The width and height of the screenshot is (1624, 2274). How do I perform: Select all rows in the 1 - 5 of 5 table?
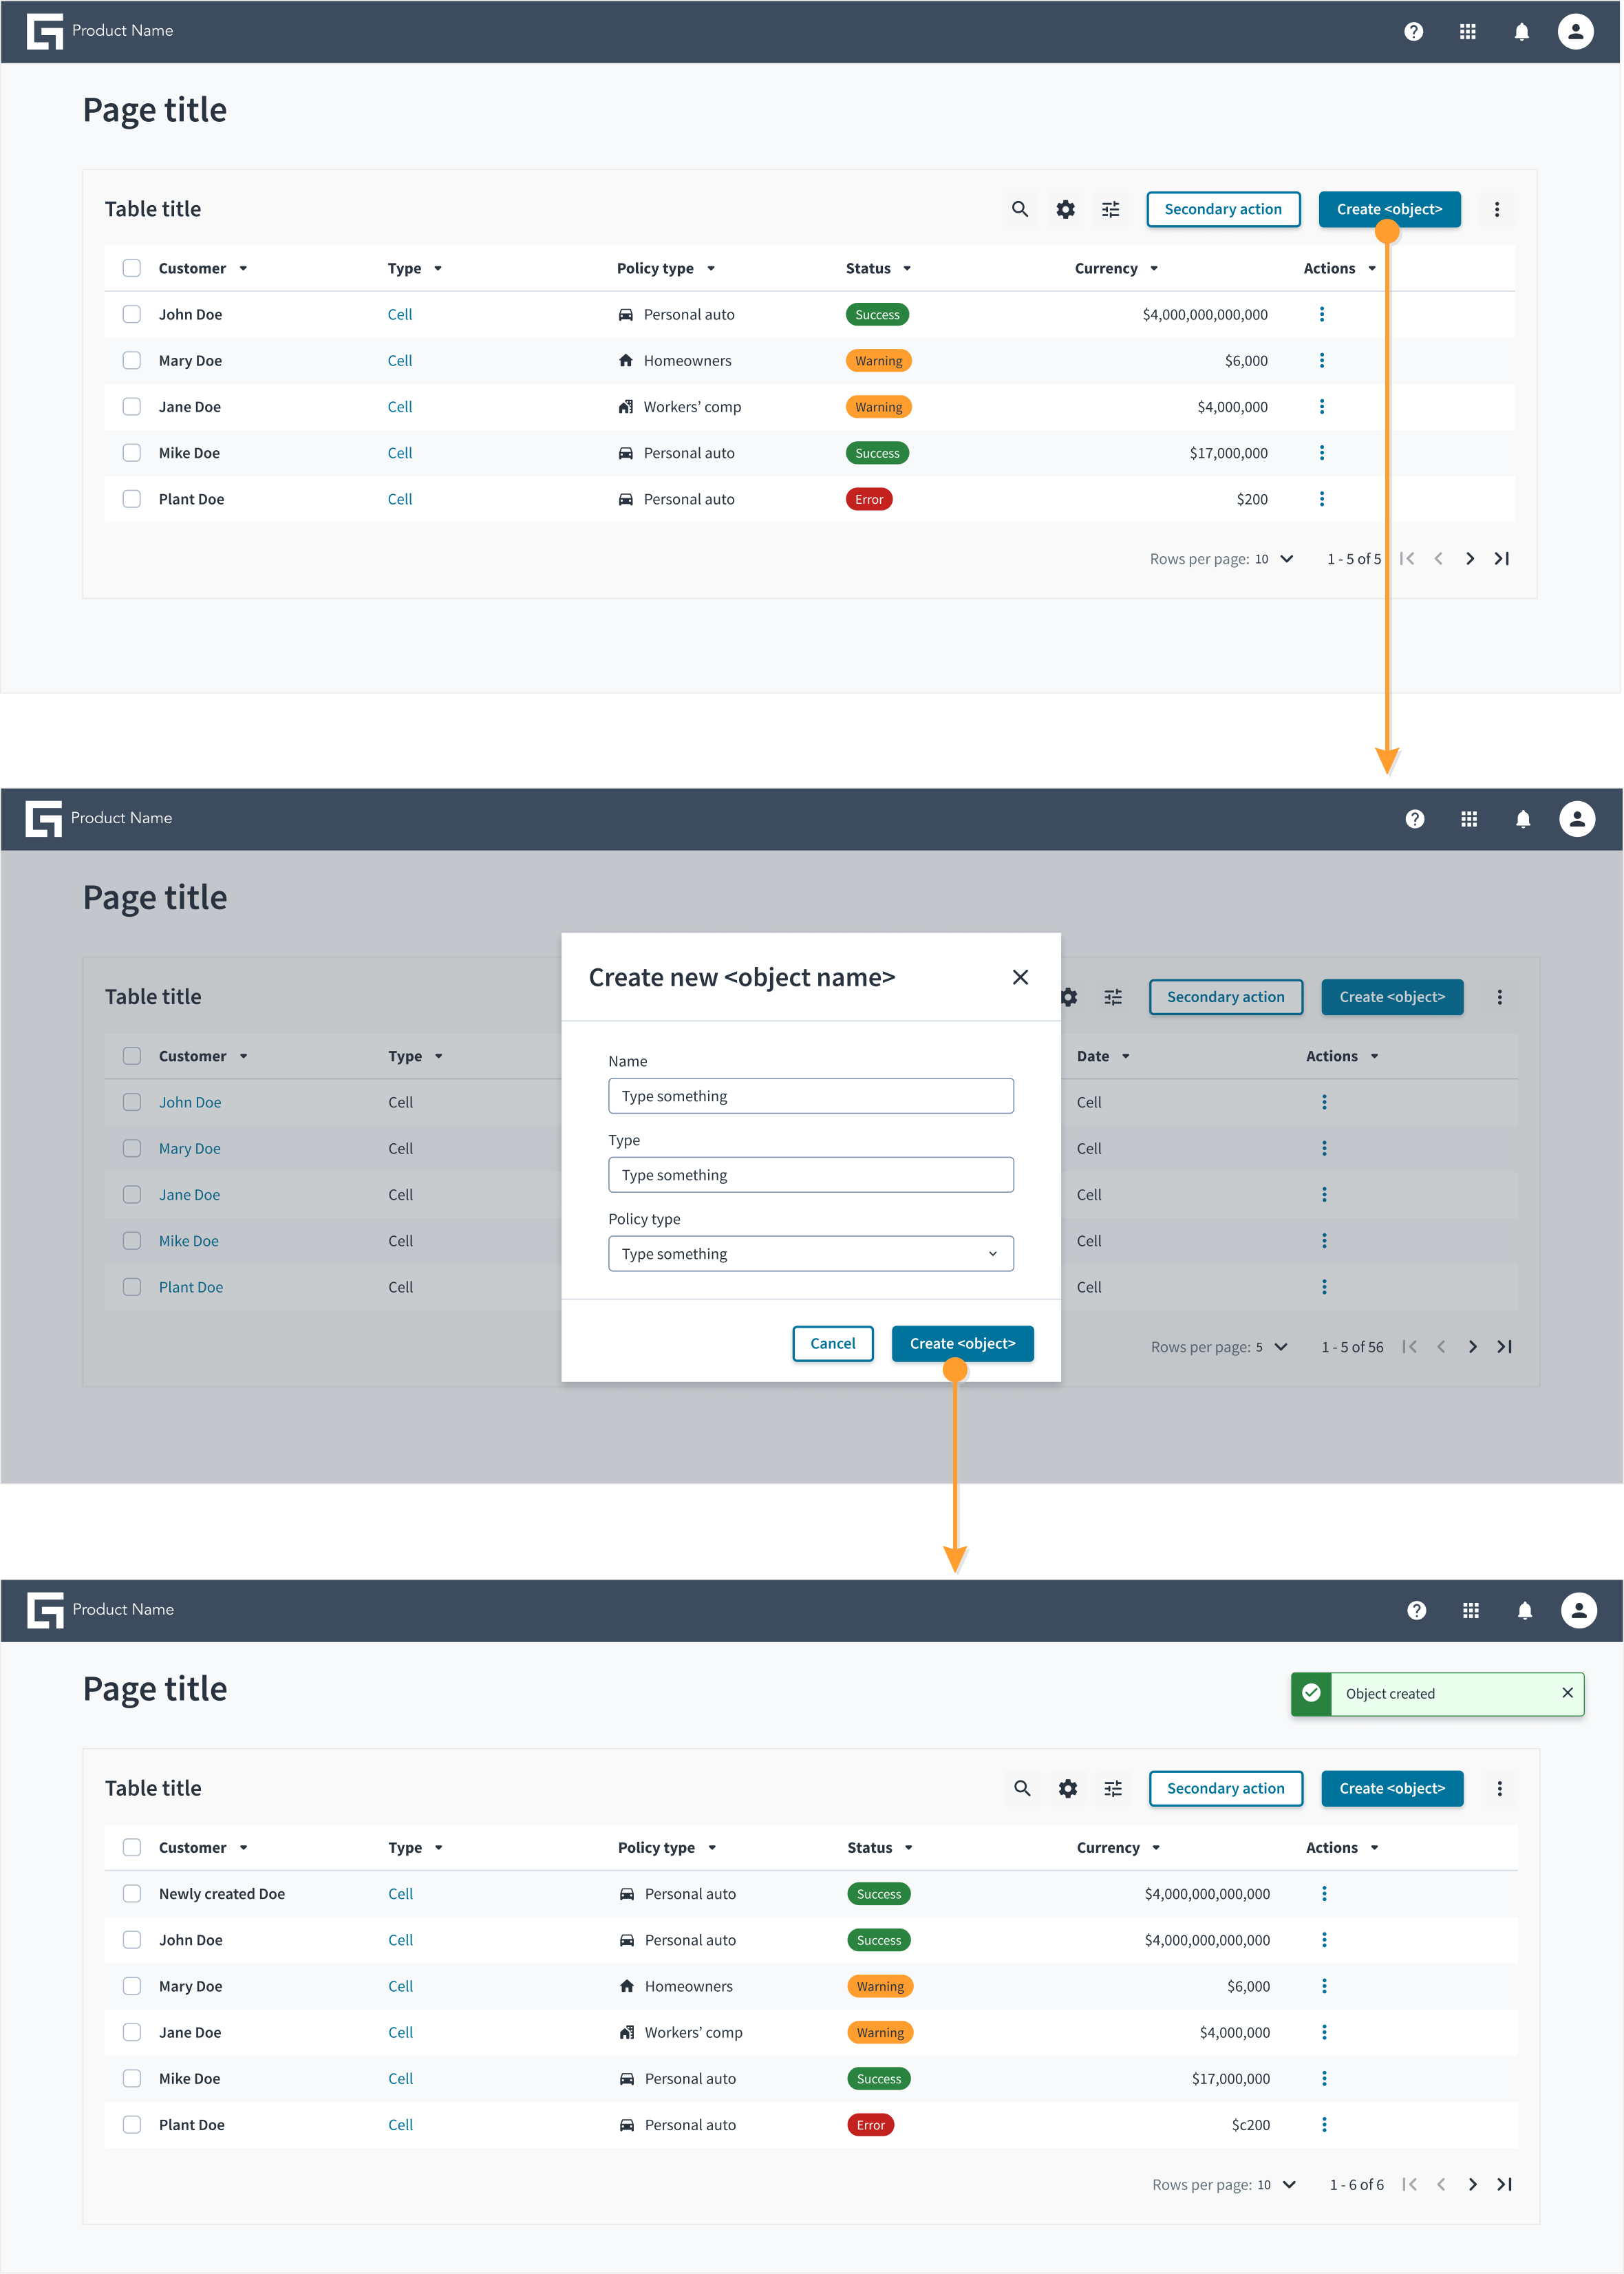coord(132,268)
